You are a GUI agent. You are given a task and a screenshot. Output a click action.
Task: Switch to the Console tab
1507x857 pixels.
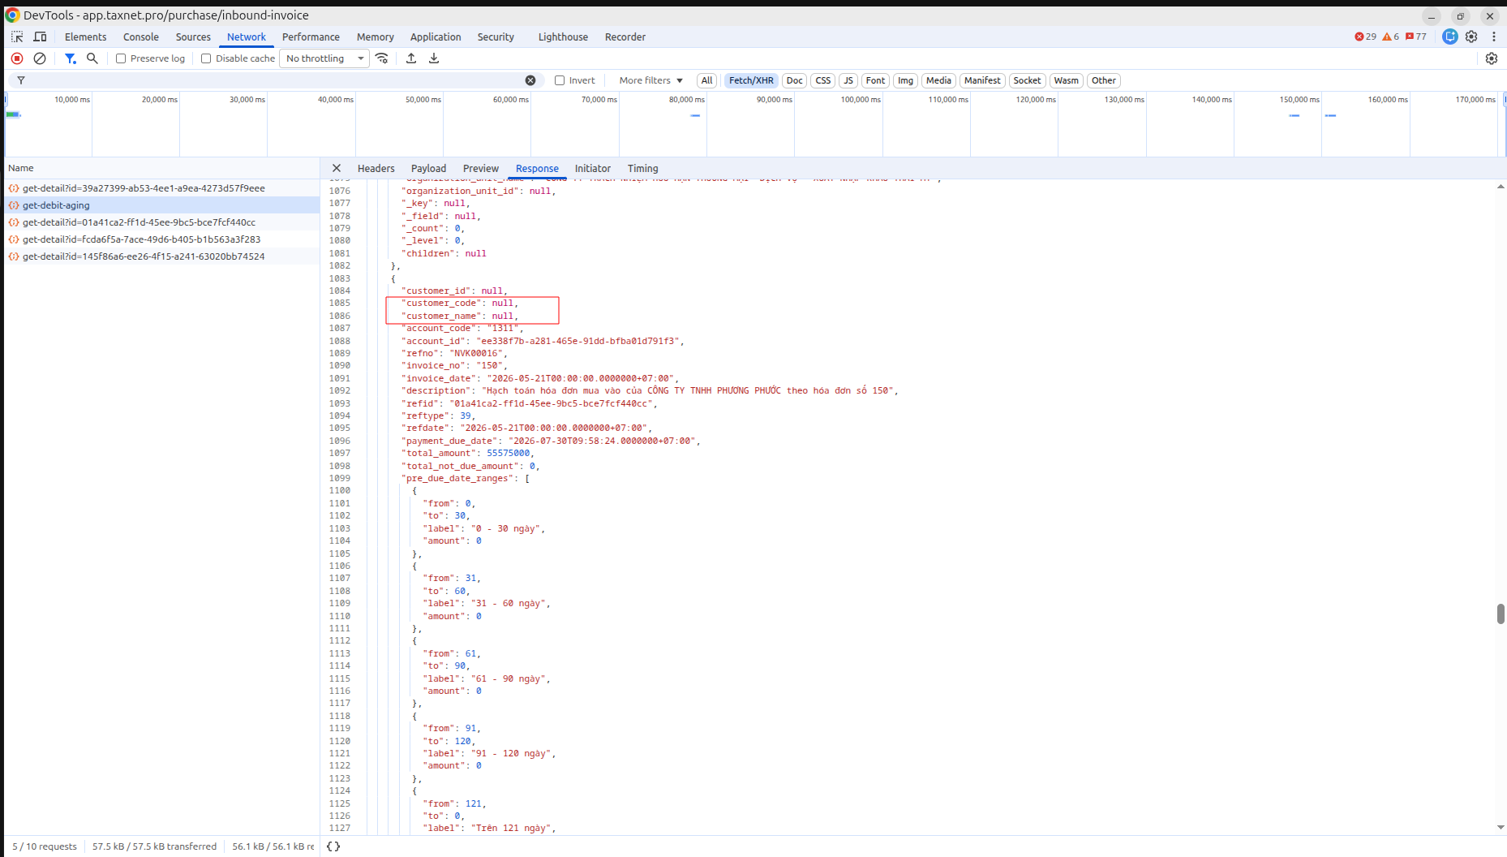point(141,37)
